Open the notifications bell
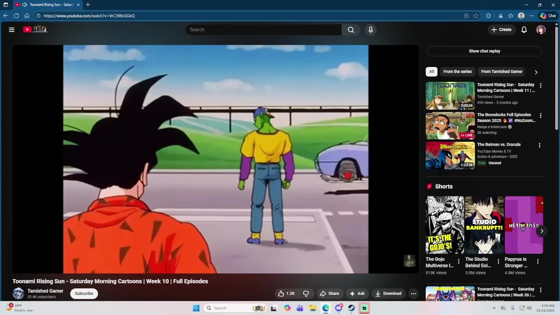560x315 pixels. click(524, 30)
